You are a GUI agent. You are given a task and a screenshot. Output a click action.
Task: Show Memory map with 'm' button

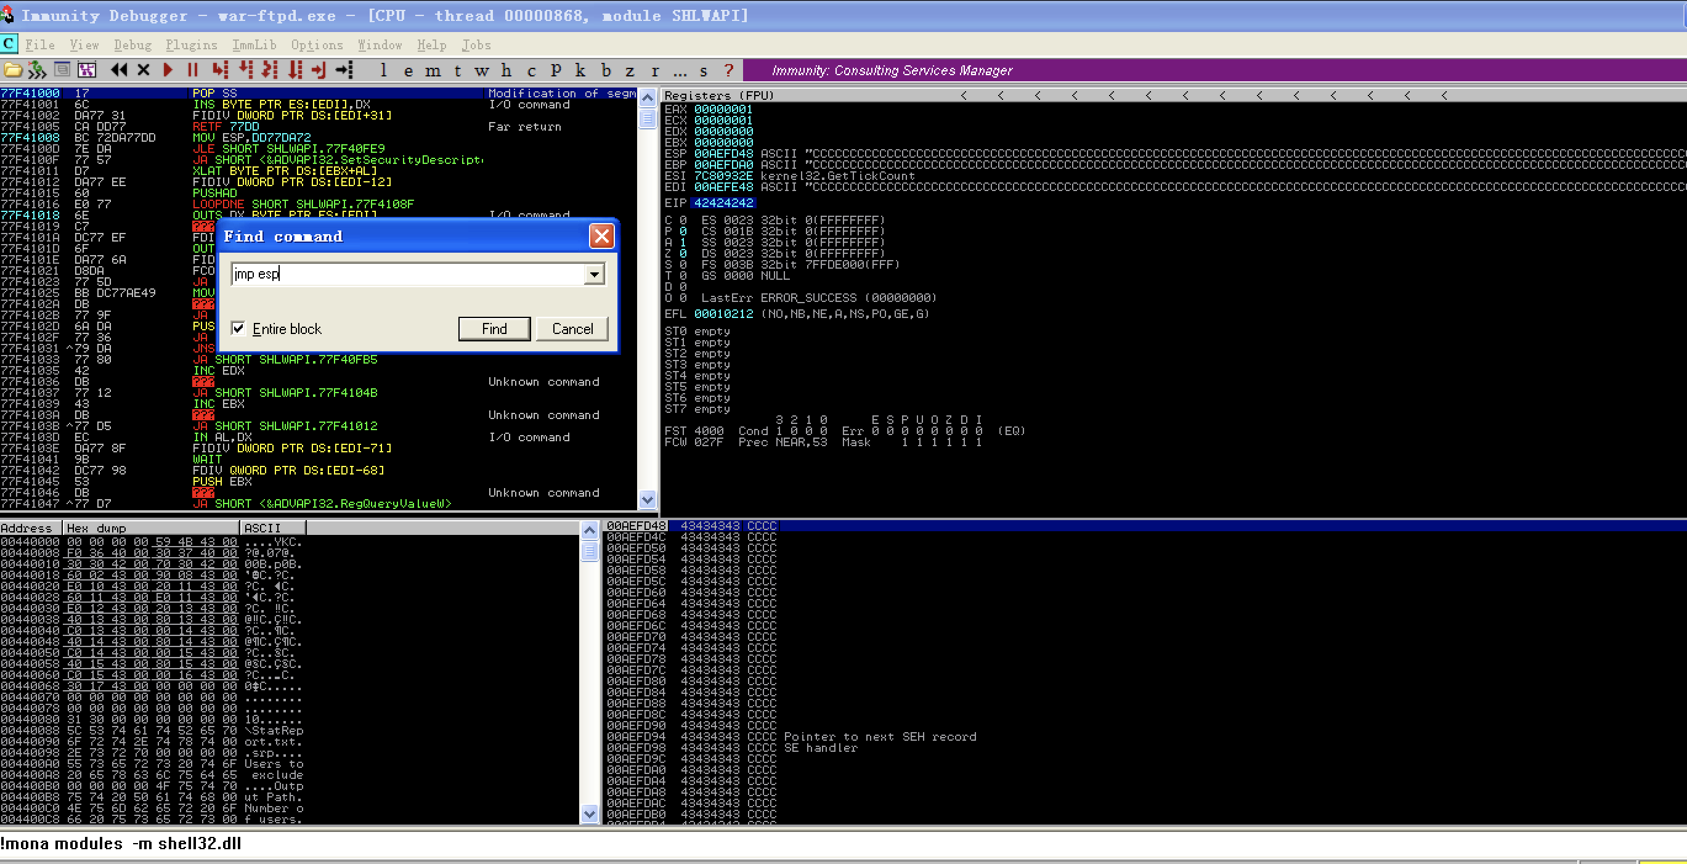(x=433, y=70)
